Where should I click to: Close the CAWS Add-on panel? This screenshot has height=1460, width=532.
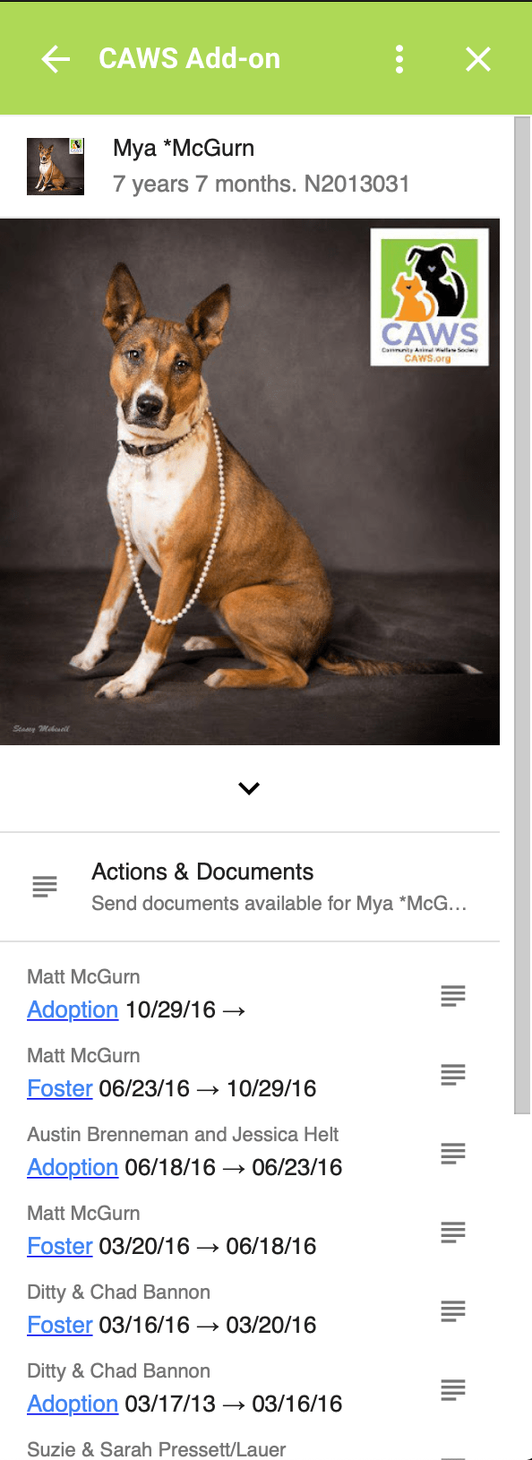[x=478, y=59]
